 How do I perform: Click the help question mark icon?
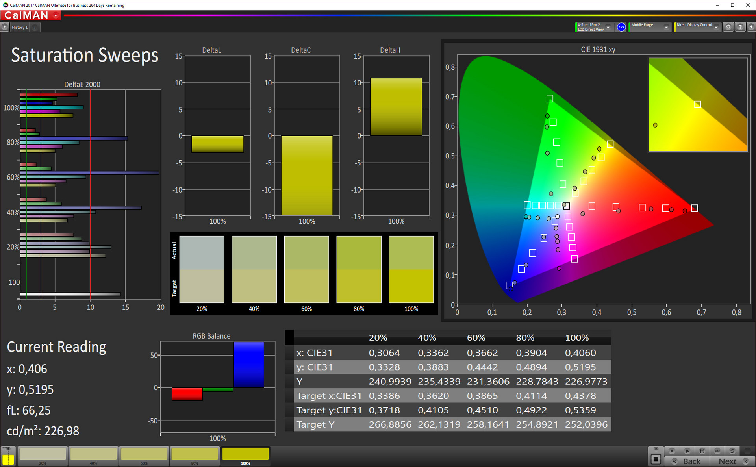tap(740, 27)
